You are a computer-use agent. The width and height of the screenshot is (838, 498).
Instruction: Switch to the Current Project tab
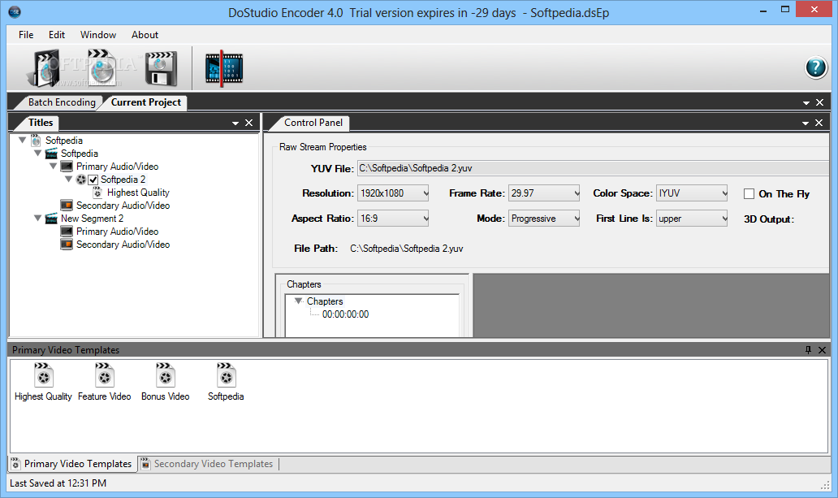tap(146, 102)
